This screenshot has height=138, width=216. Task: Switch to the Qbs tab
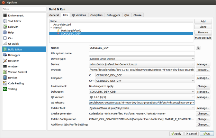pyautogui.click(x=127, y=15)
